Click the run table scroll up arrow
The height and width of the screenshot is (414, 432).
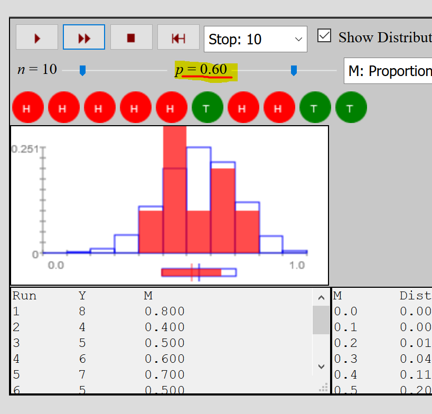(x=321, y=297)
